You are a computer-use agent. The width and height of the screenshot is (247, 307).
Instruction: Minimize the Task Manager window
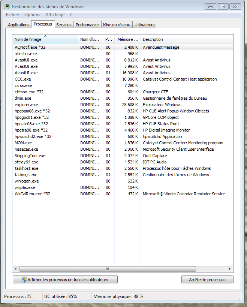pyautogui.click(x=210, y=7)
